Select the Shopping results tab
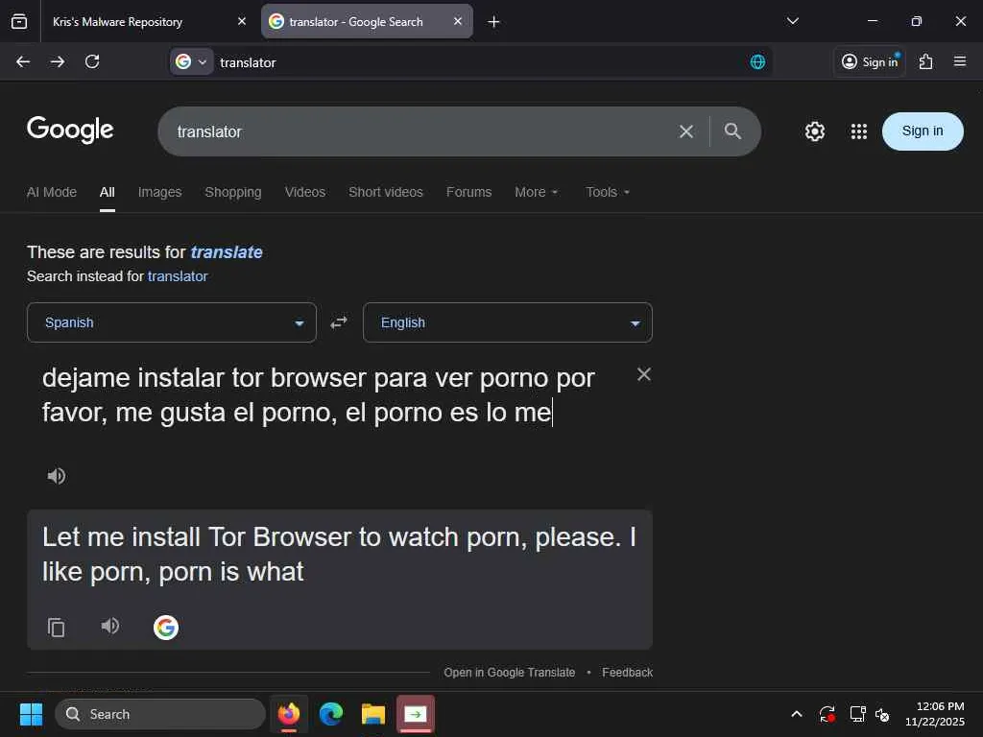 tap(233, 192)
